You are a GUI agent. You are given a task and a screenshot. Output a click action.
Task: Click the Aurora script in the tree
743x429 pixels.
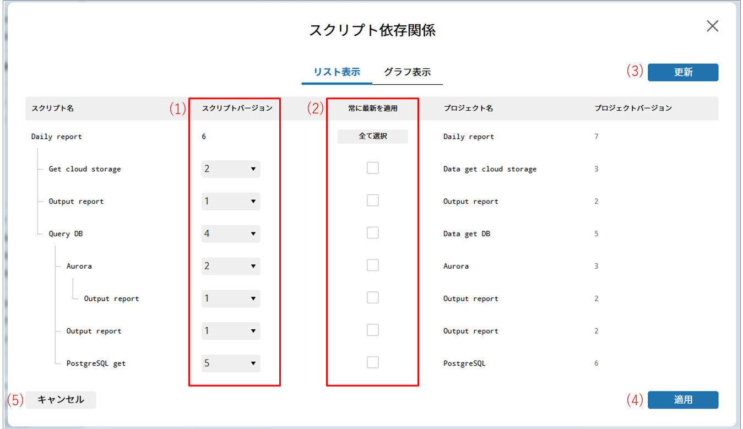(79, 267)
